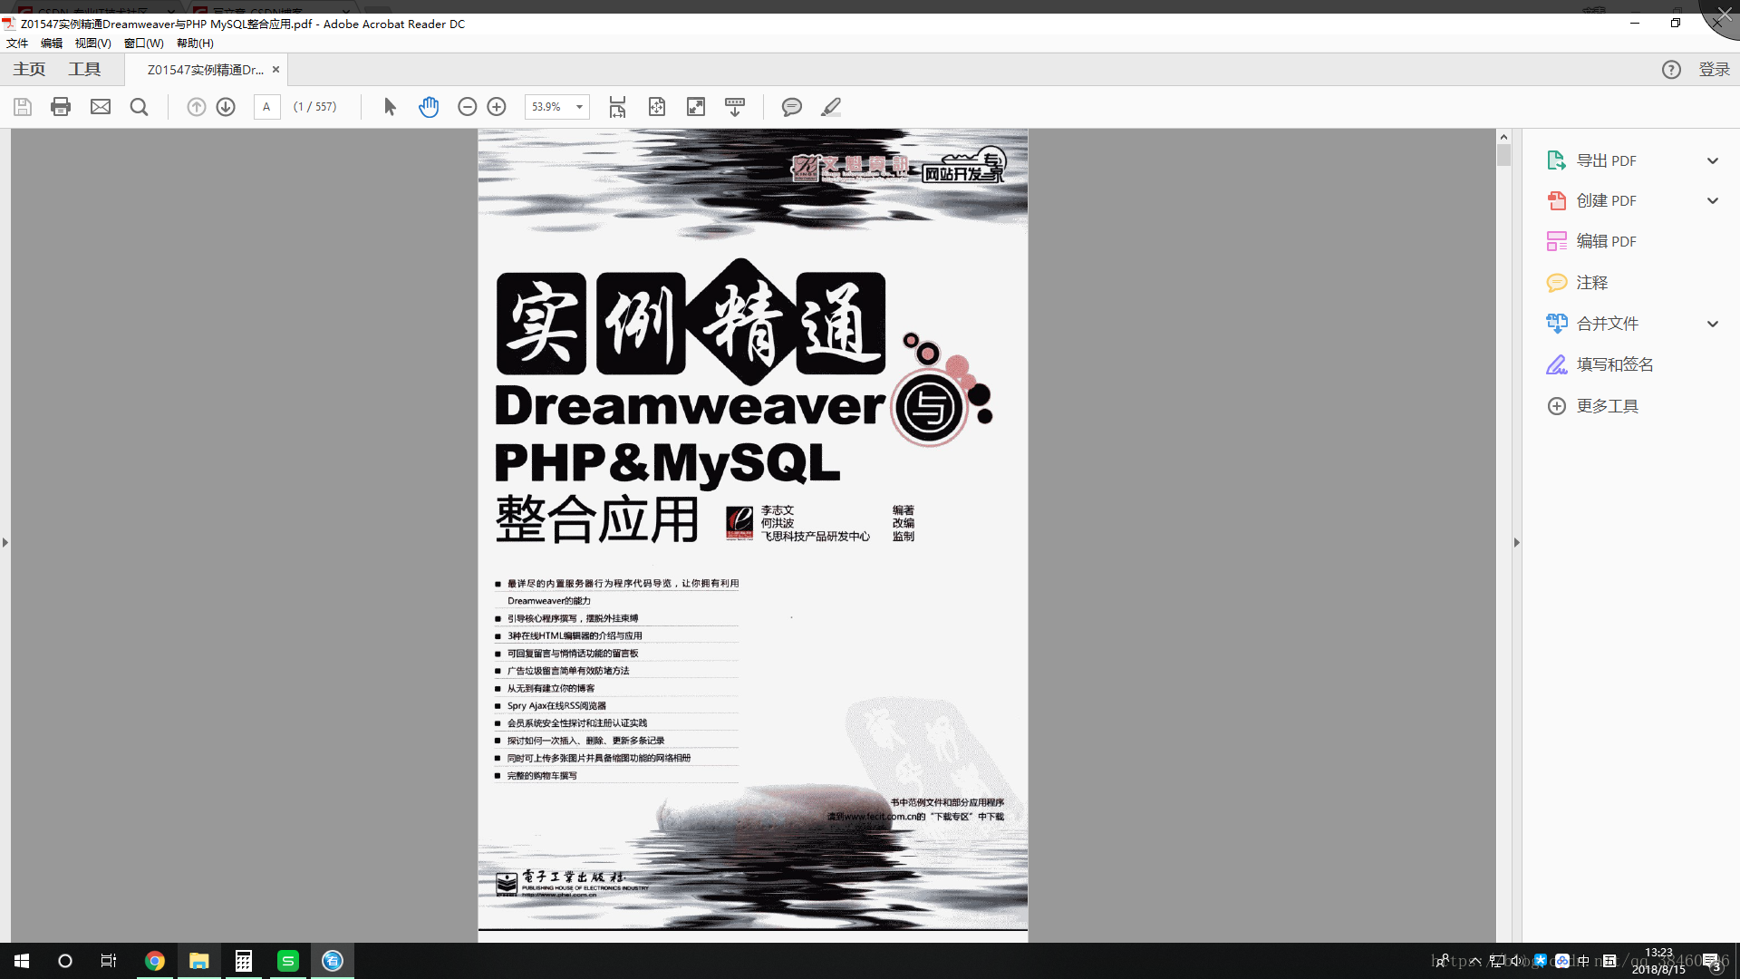Open the 窗口(W) menu
Image resolution: width=1740 pixels, height=979 pixels.
point(144,44)
